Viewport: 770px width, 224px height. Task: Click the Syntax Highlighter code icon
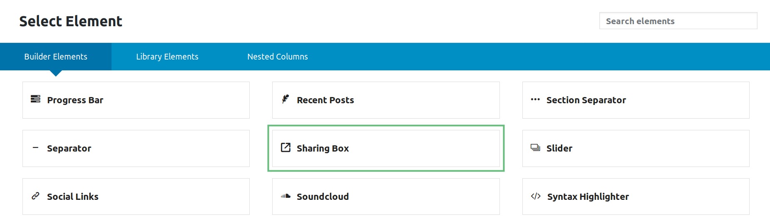[x=536, y=196]
